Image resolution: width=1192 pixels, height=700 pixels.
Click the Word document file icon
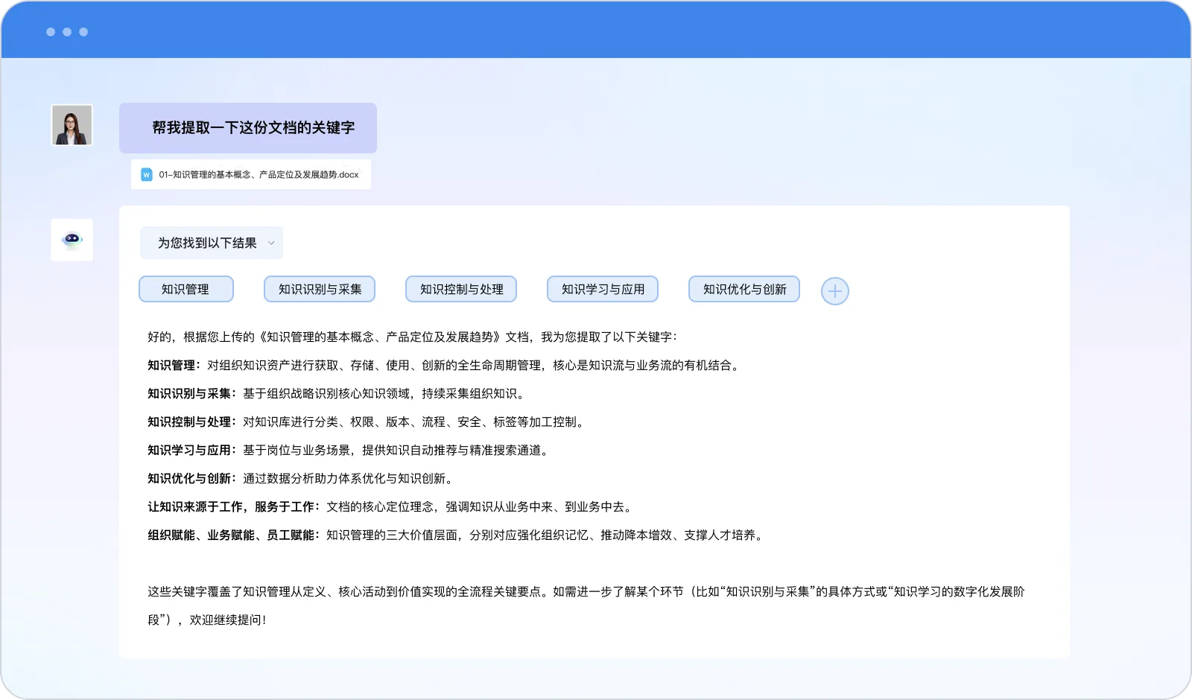point(147,174)
